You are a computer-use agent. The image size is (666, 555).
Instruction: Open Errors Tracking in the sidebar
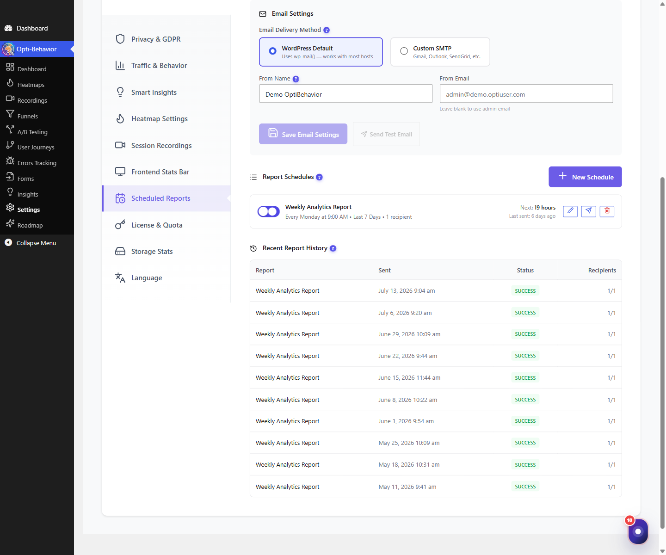37,163
